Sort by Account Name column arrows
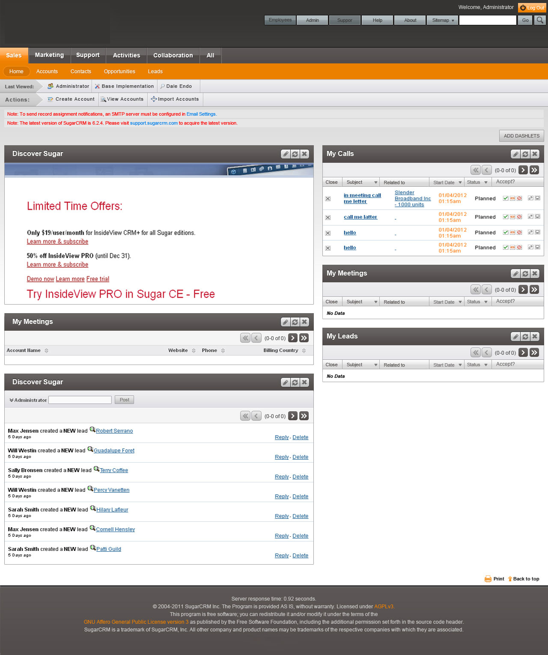 click(46, 350)
